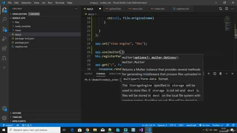Split the terminal panel
Viewport: 237px width, 133px height.
pyautogui.click(x=215, y=74)
